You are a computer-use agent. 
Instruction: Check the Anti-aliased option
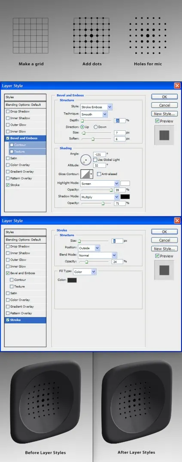tap(99, 174)
